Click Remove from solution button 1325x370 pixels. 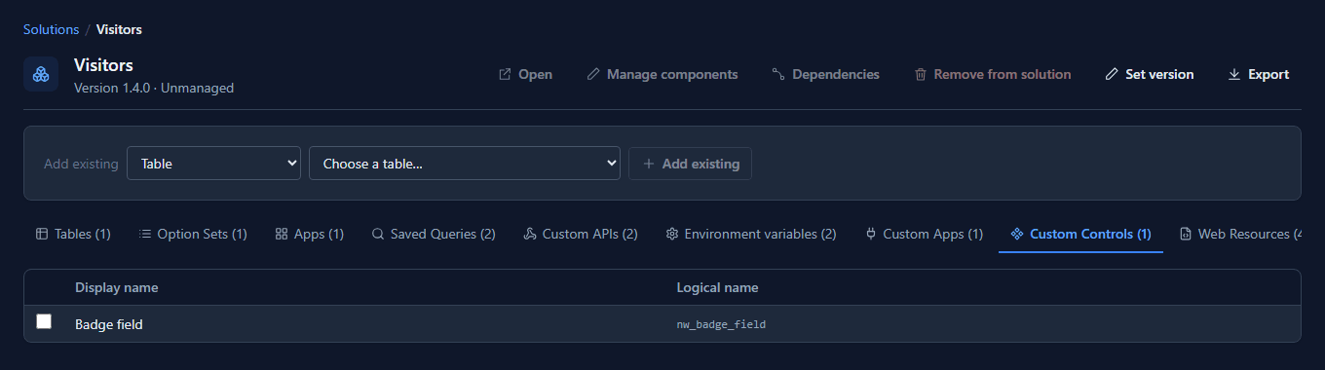[x=992, y=74]
